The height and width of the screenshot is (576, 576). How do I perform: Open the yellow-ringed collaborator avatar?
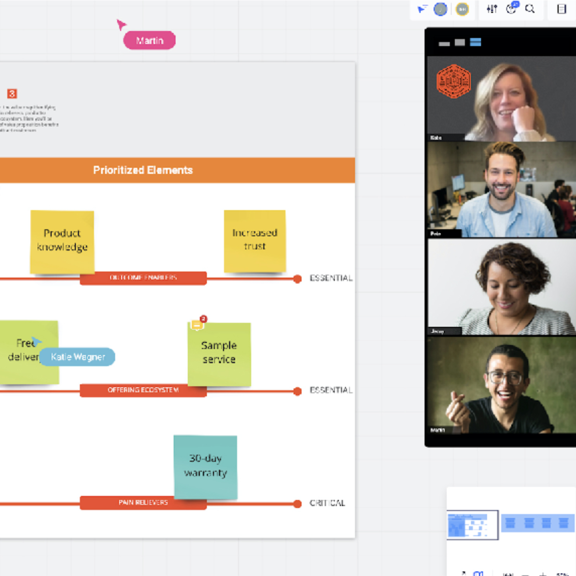(462, 9)
